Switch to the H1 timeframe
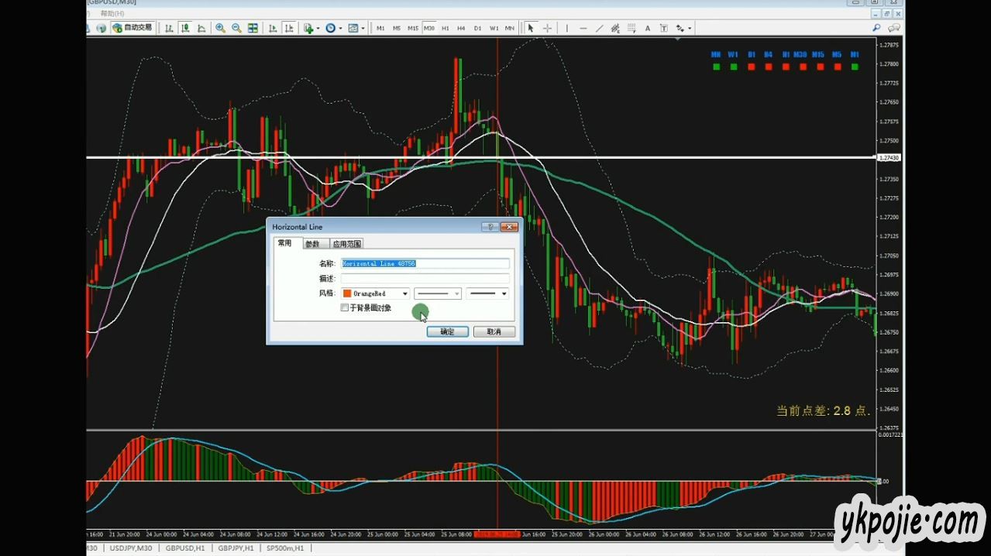Screen dimensions: 991x556 445,28
